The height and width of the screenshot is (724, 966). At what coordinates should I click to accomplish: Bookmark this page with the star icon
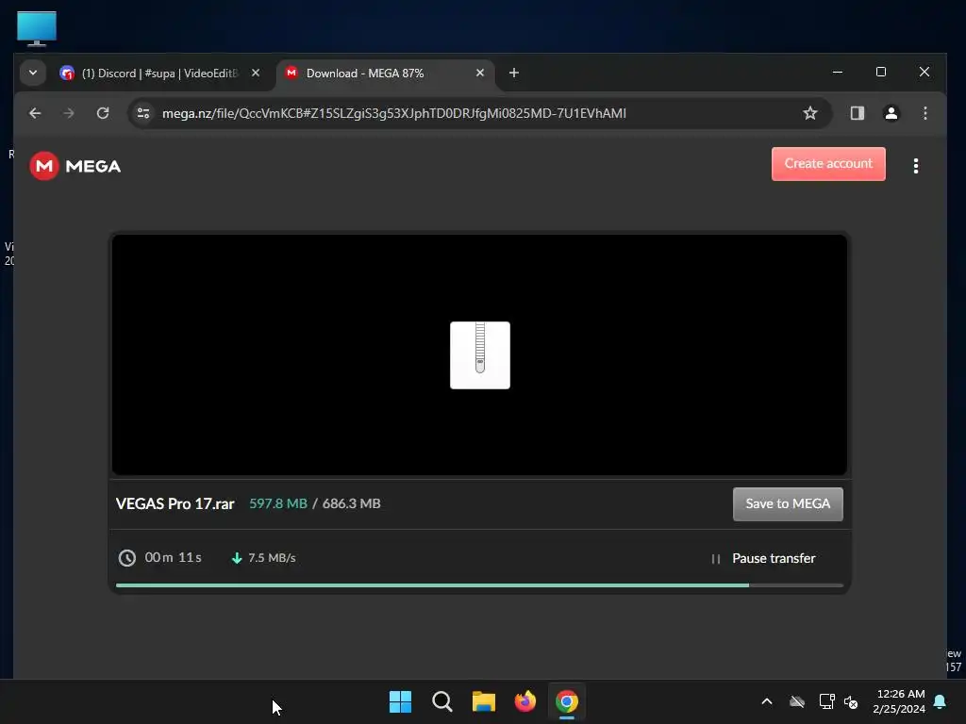[809, 113]
